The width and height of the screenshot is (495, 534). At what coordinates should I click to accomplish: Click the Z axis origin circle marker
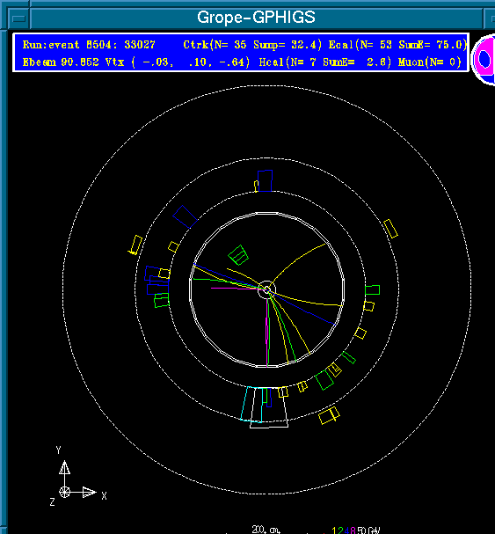point(64,492)
